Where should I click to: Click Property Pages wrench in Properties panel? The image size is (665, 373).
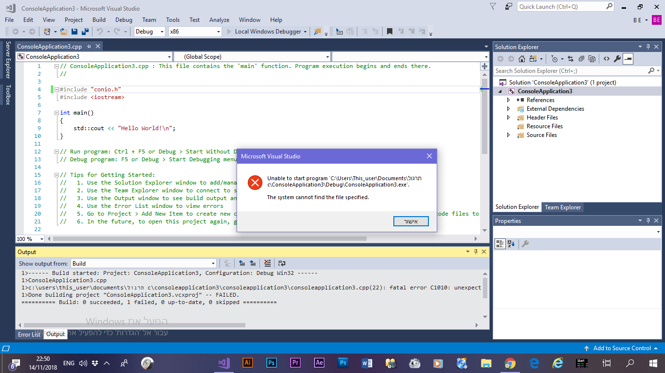coord(525,244)
